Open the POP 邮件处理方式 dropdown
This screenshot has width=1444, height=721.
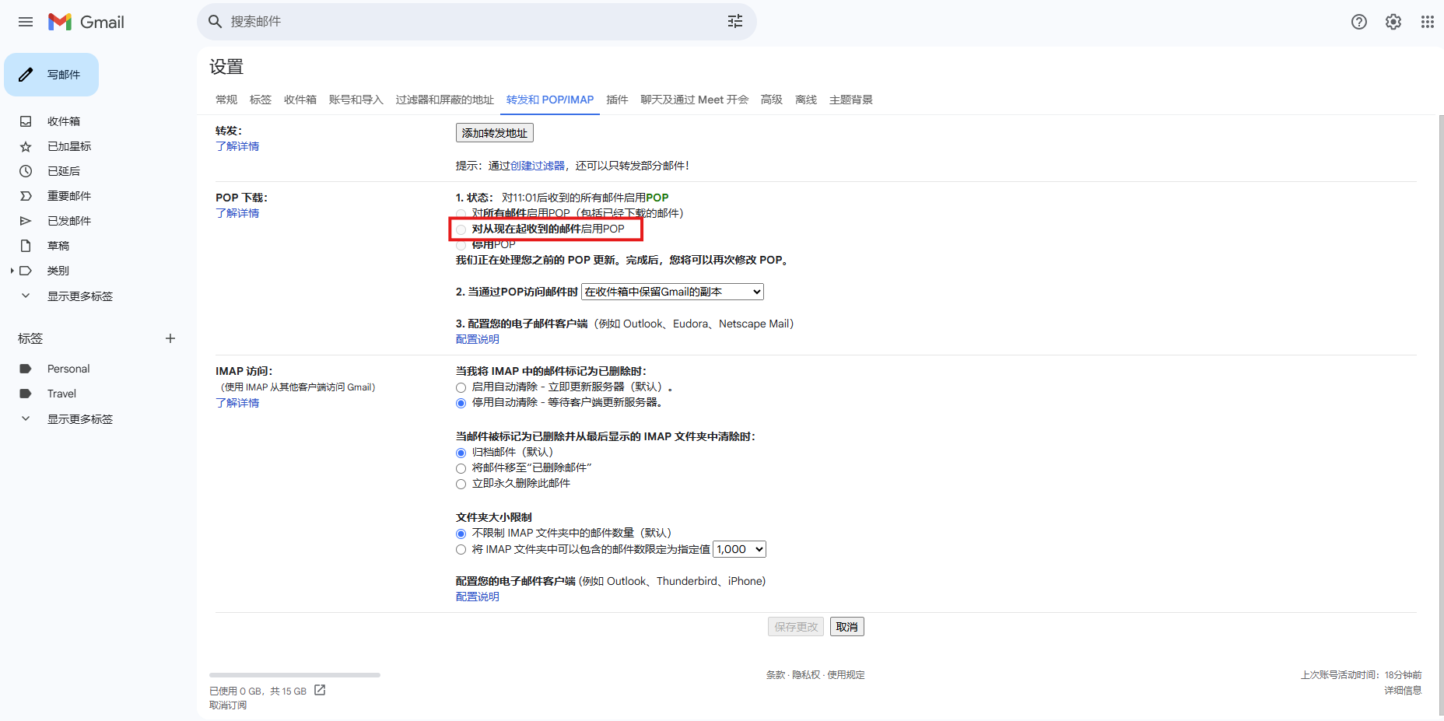click(x=671, y=291)
